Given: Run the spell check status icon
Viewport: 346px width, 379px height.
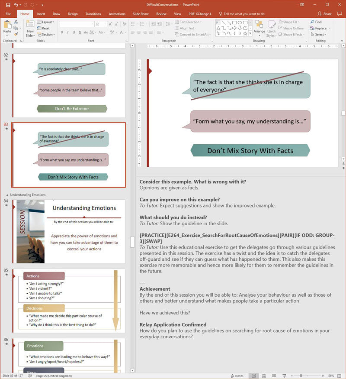Looking at the screenshot, I should pyautogui.click(x=30, y=376).
